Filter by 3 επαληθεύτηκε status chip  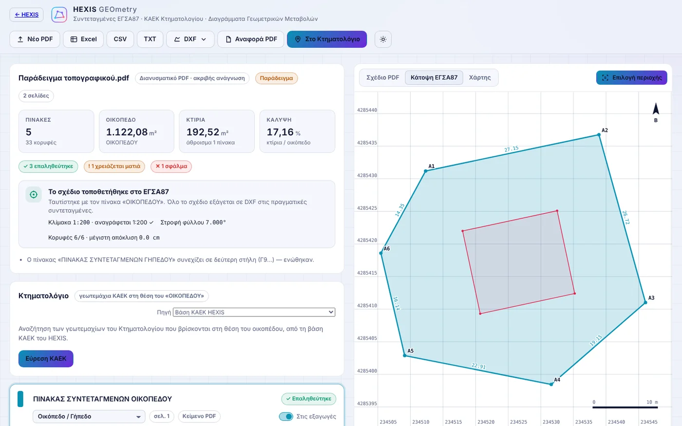pos(48,167)
